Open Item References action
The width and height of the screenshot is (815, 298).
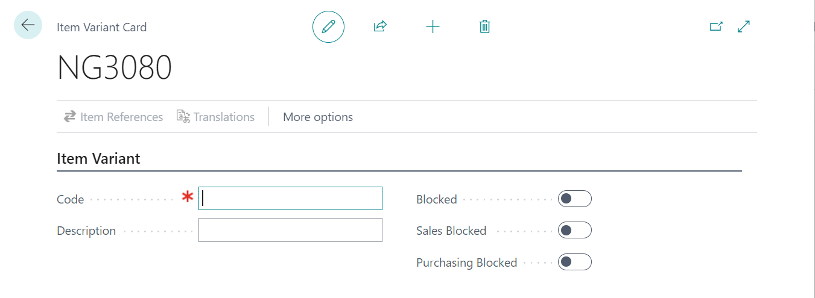(x=113, y=117)
